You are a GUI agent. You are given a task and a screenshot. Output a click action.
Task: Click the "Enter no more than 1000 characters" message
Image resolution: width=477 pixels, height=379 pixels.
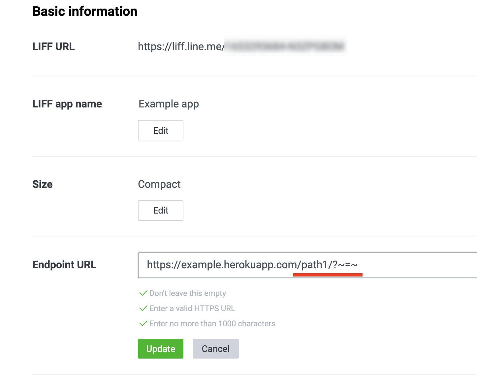(x=212, y=324)
